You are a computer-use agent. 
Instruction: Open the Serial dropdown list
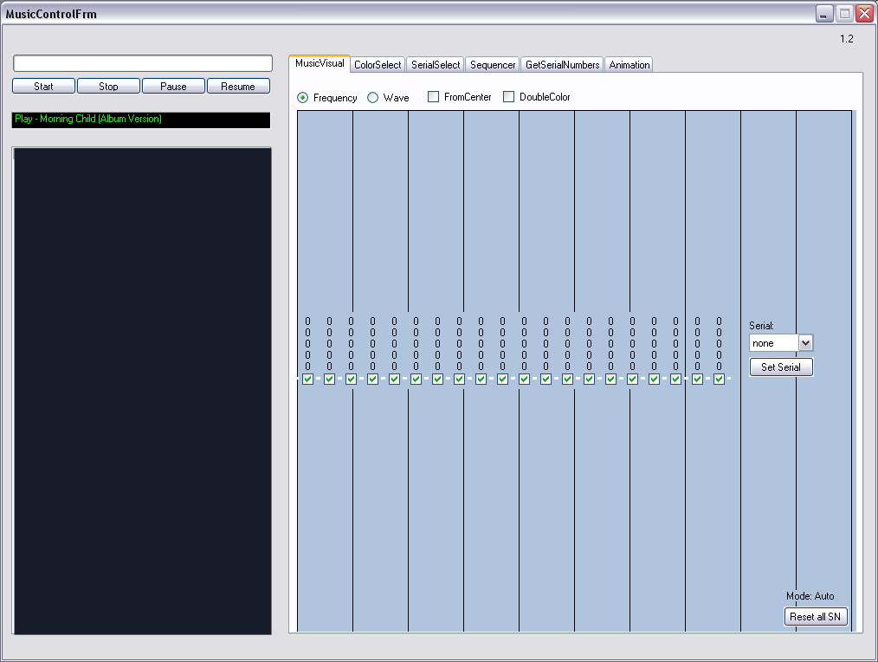click(805, 343)
